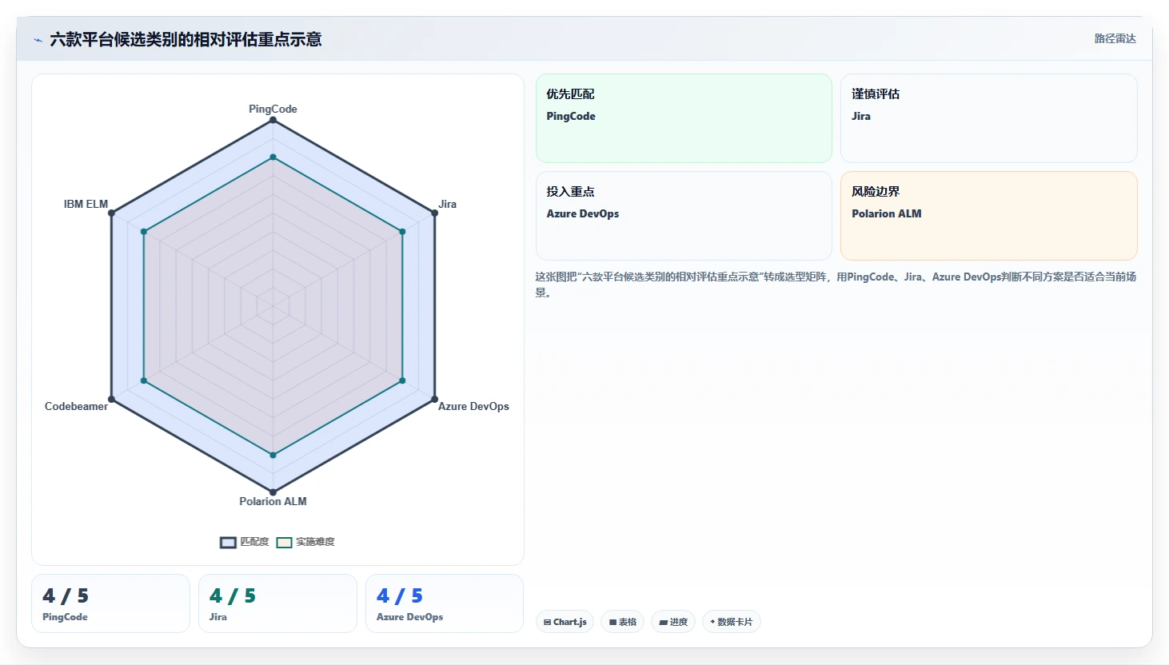Click the 进度 chip icon

coord(664,622)
